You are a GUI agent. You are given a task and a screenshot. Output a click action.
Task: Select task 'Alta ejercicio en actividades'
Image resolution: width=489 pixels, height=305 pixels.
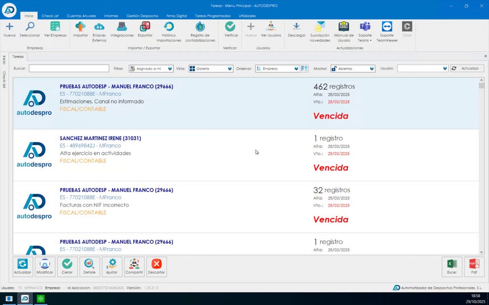click(x=246, y=155)
